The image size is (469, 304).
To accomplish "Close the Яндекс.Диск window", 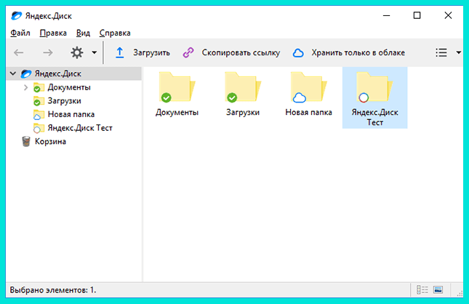I will (448, 15).
